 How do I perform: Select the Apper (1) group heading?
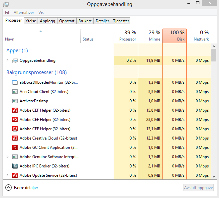coord(17,50)
